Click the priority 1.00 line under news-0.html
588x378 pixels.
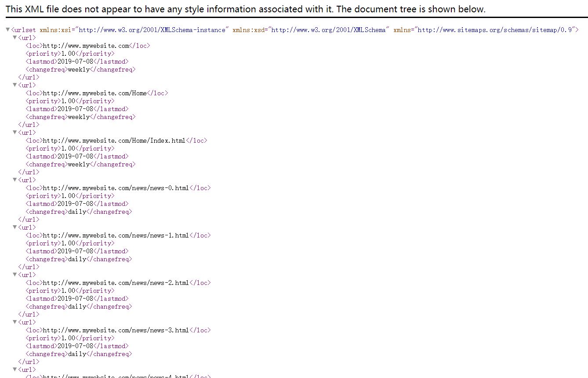[x=70, y=196]
